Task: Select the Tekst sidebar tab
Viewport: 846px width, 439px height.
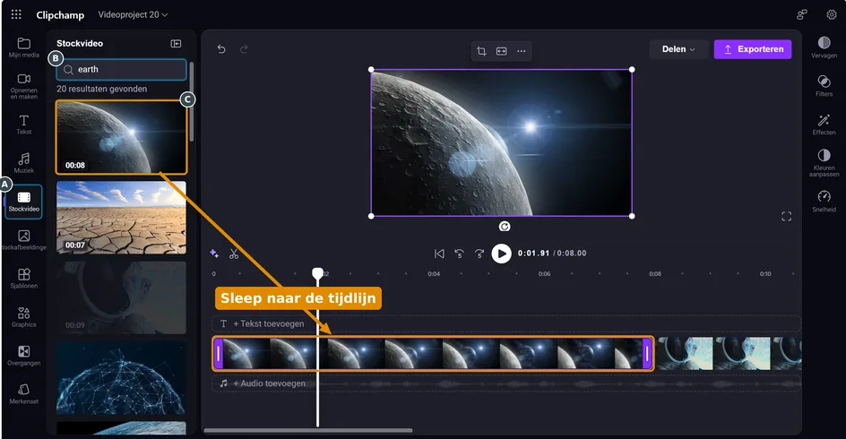Action: (23, 125)
